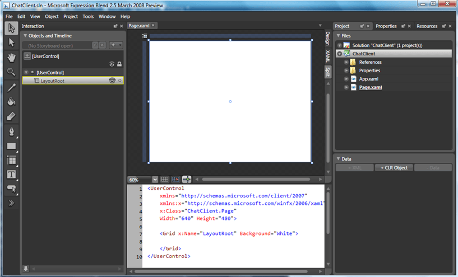458x277 pixels.
Task: Switch to XAML view tab
Action: (x=328, y=57)
